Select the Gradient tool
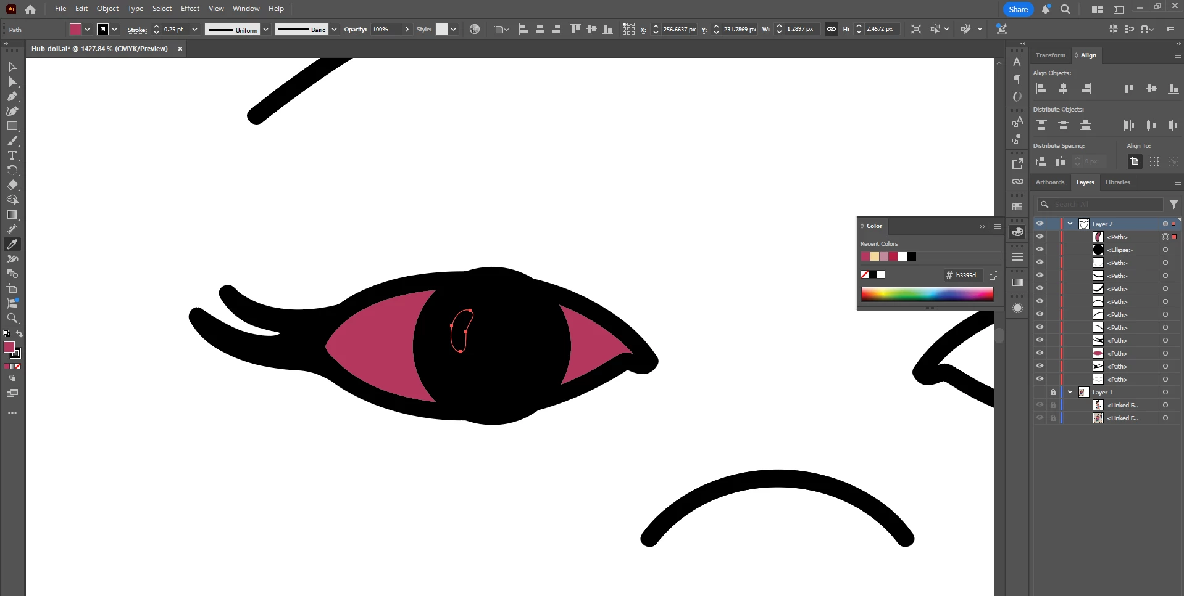Viewport: 1184px width, 596px height. tap(12, 214)
